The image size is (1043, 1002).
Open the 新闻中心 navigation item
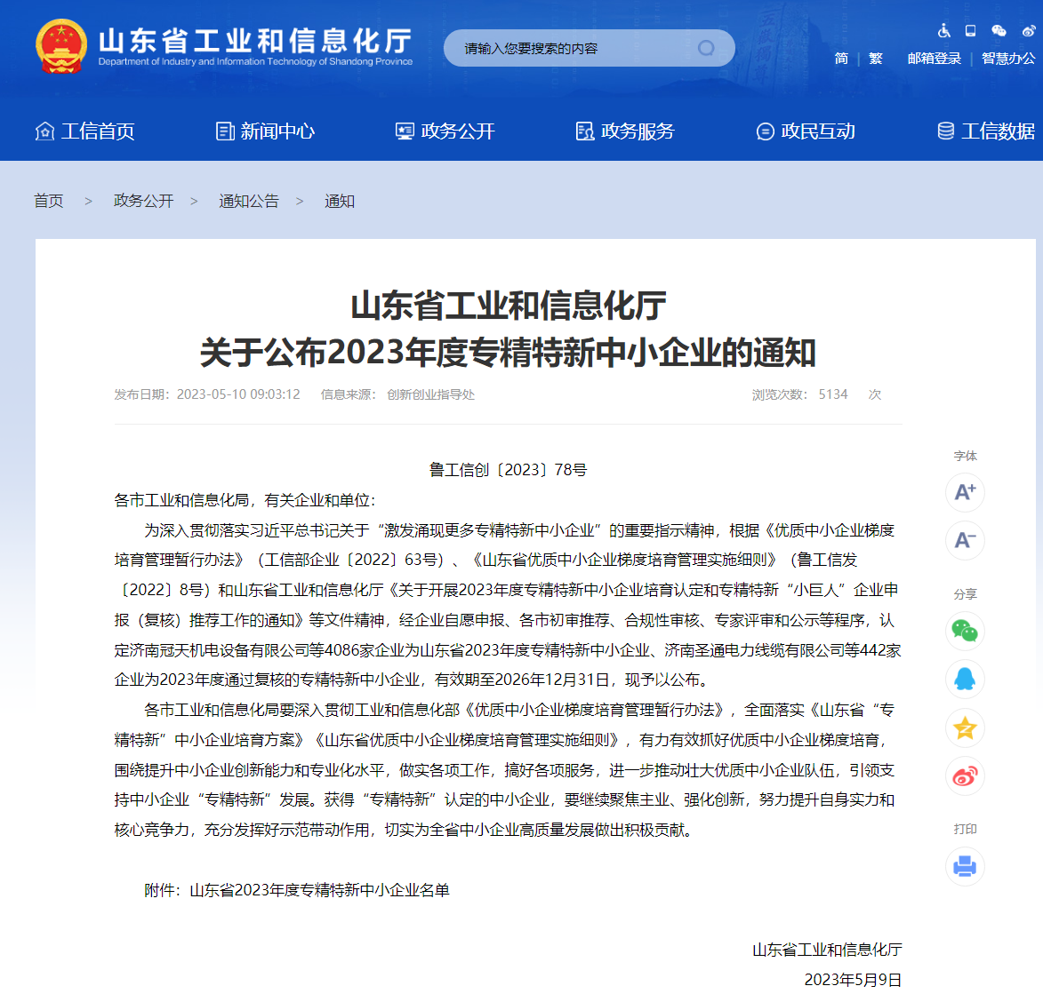(265, 131)
